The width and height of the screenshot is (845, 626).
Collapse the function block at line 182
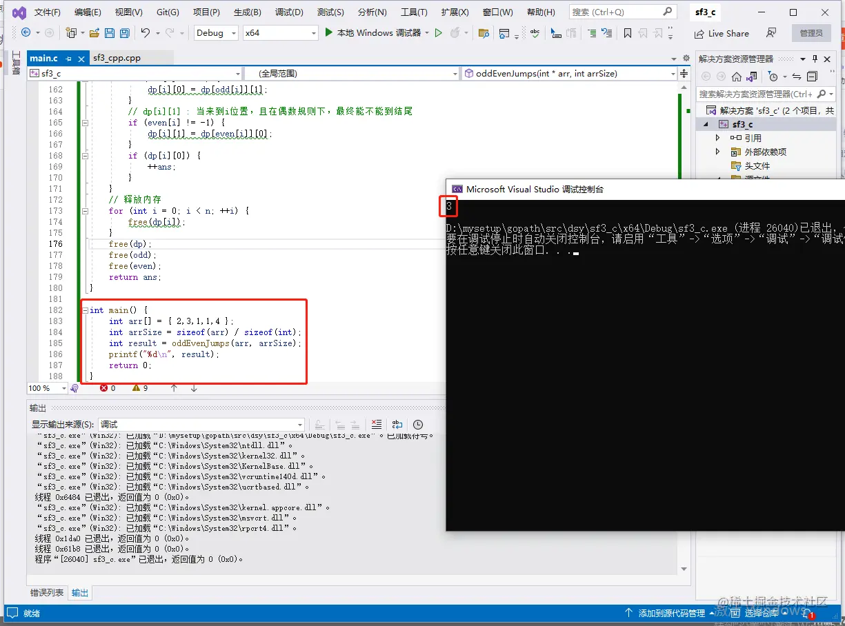pyautogui.click(x=85, y=310)
